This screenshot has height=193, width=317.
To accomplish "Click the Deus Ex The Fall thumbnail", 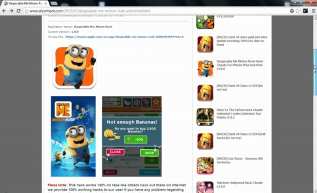I will coord(205,117).
